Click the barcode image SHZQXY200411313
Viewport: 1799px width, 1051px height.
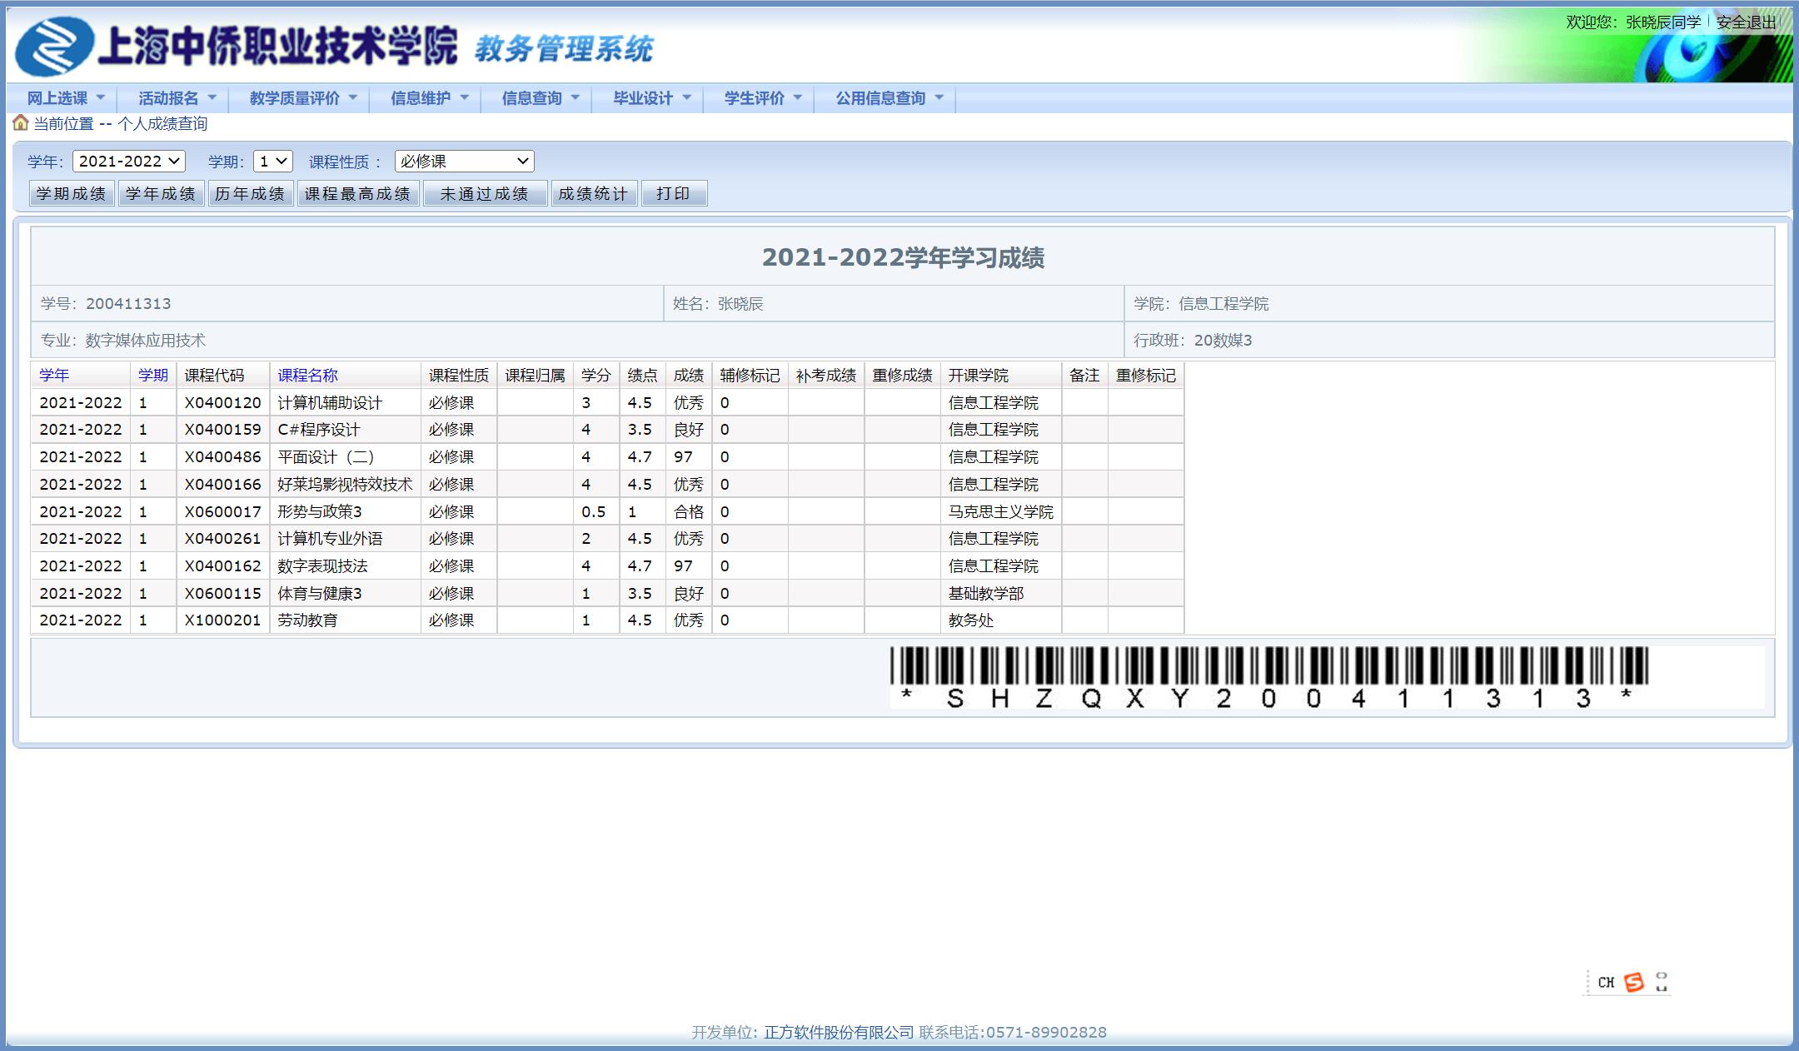(x=1268, y=678)
